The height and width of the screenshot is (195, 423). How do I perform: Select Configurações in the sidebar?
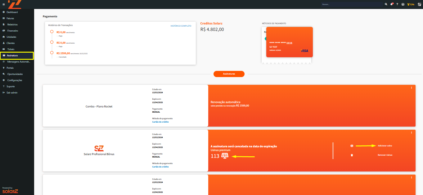point(15,80)
